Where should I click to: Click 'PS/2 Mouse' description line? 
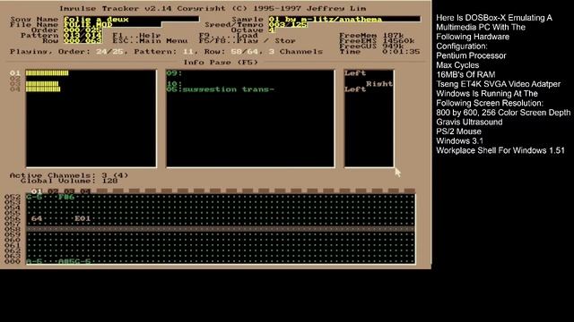[x=458, y=131]
